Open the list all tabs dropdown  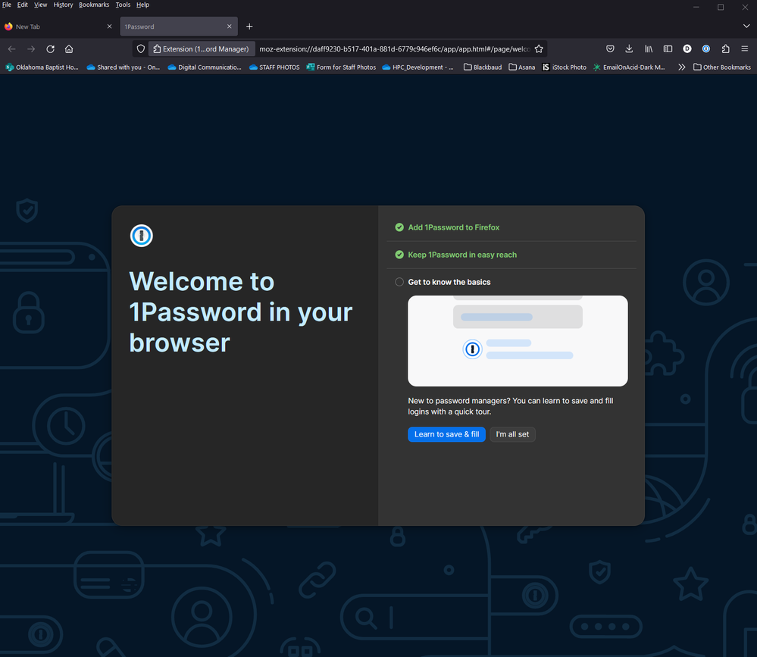tap(746, 27)
